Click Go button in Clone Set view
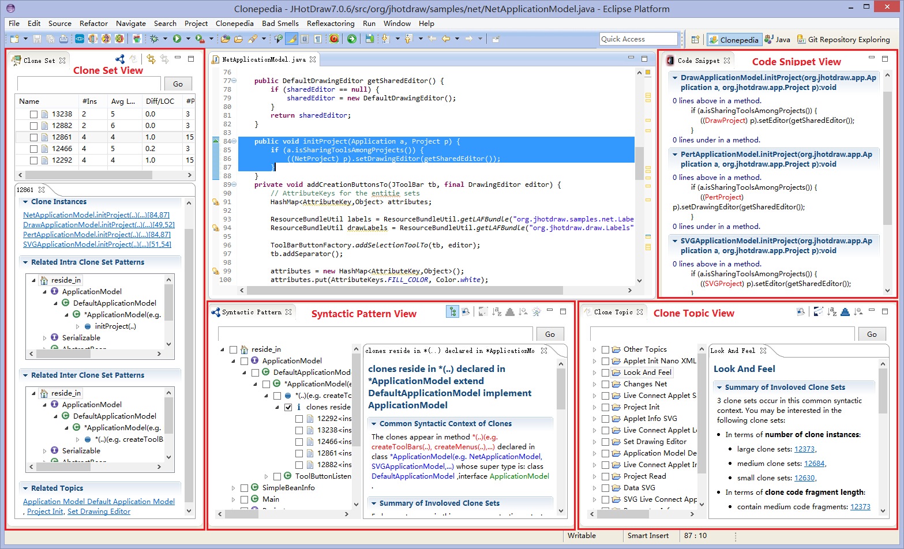904x549 pixels. [x=178, y=84]
